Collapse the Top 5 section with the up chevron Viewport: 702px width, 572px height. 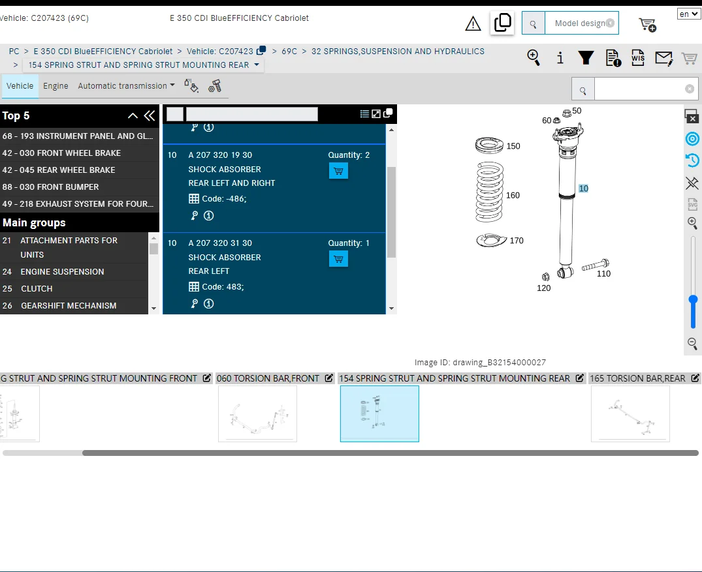133,116
